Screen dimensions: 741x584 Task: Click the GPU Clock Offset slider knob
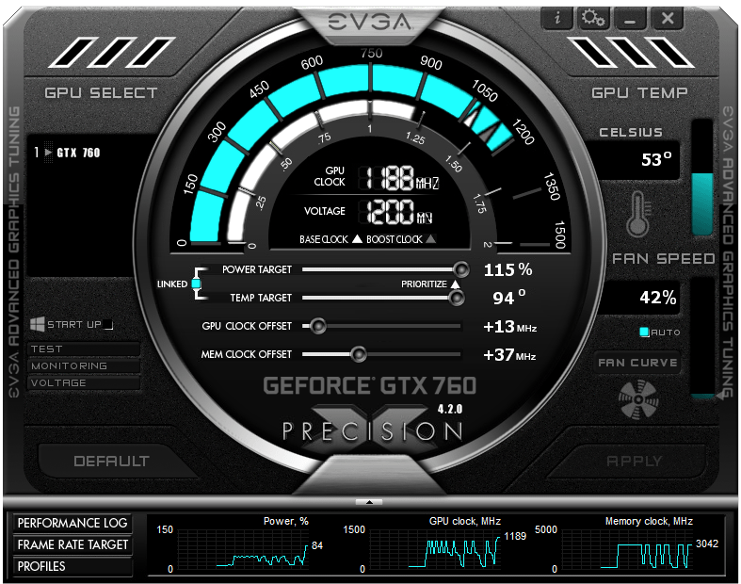[x=318, y=326]
